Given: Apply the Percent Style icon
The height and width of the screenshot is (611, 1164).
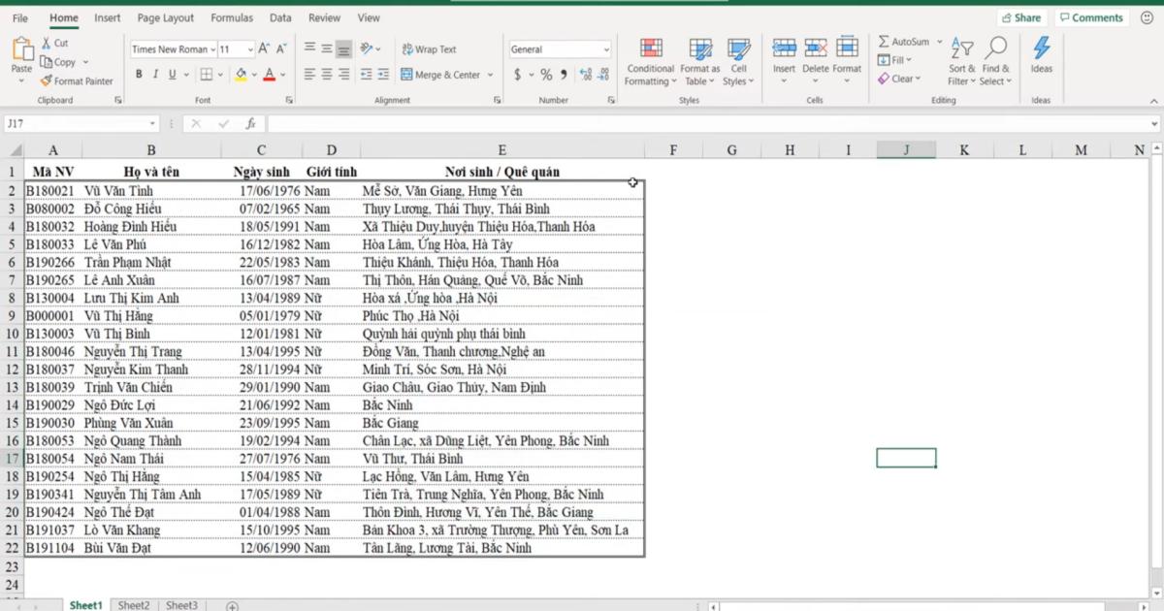Looking at the screenshot, I should (545, 73).
